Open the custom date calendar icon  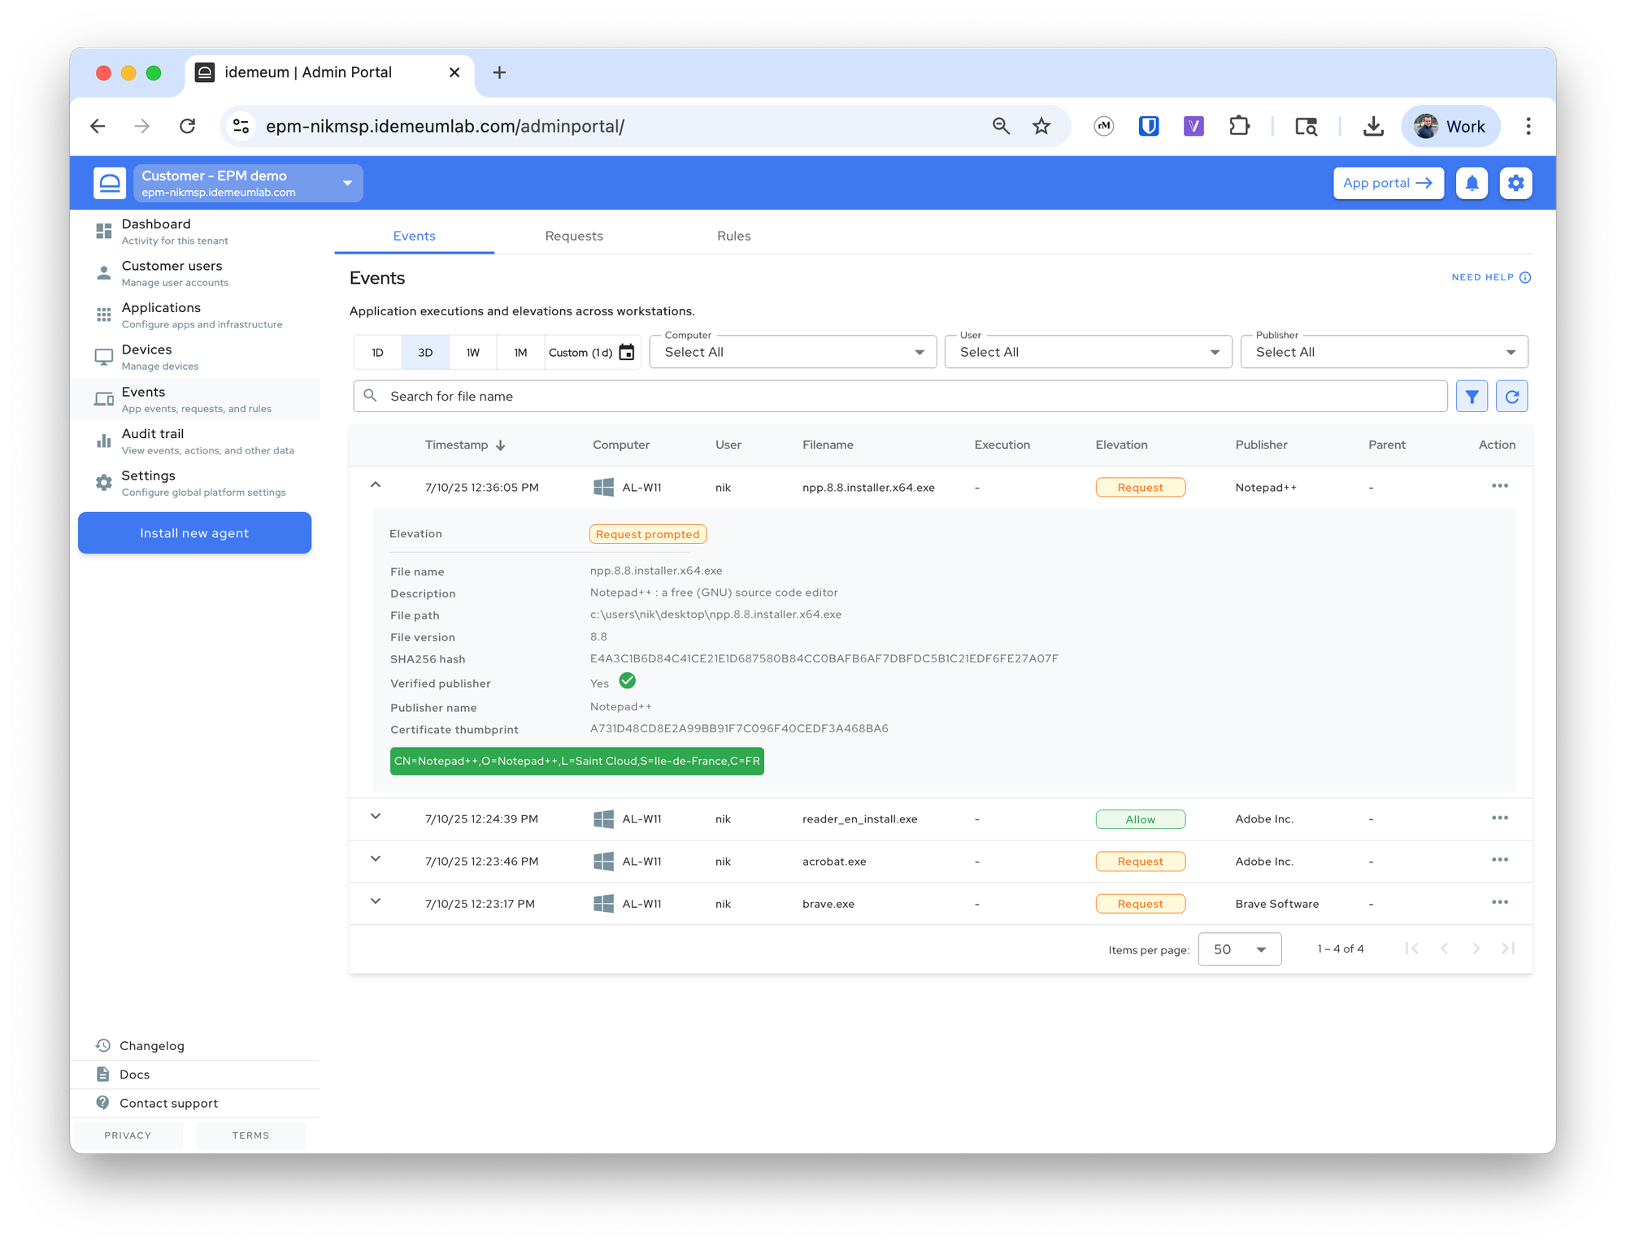coord(627,352)
